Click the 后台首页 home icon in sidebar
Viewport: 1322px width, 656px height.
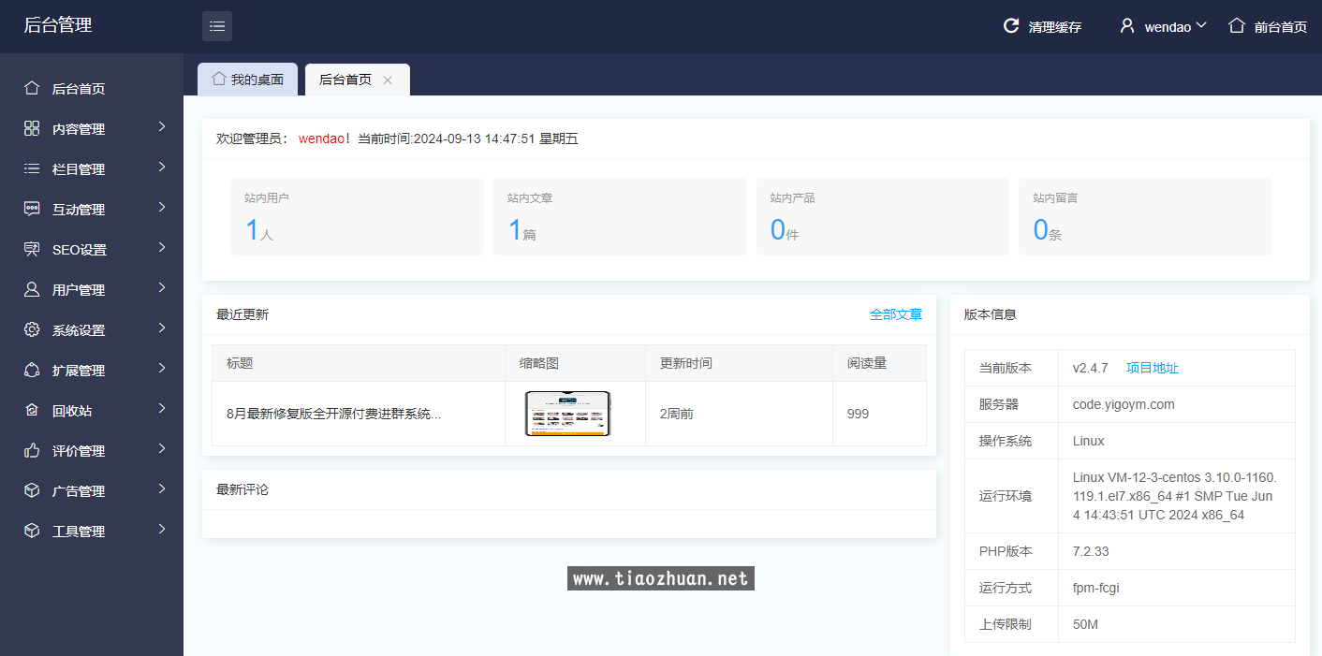(32, 88)
